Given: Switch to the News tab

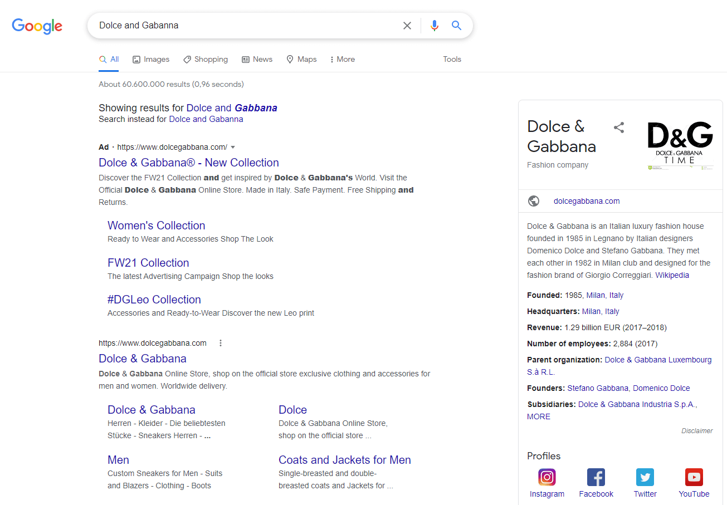Looking at the screenshot, I should [x=257, y=59].
